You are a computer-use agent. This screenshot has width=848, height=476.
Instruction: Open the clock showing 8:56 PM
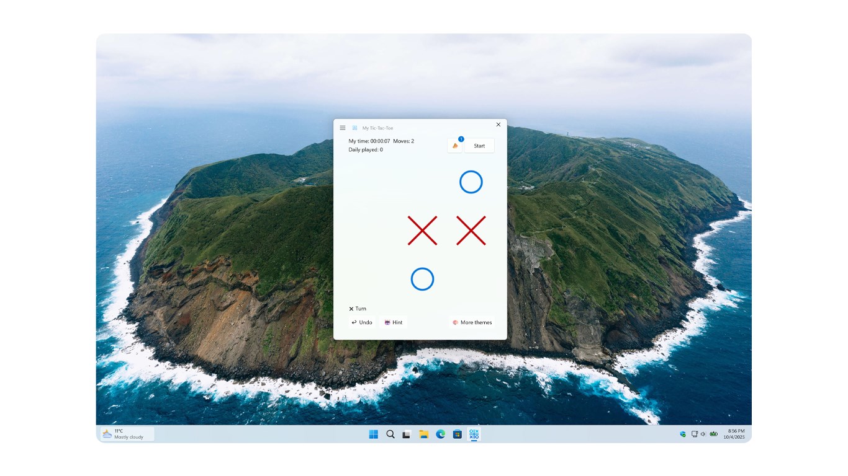735,434
